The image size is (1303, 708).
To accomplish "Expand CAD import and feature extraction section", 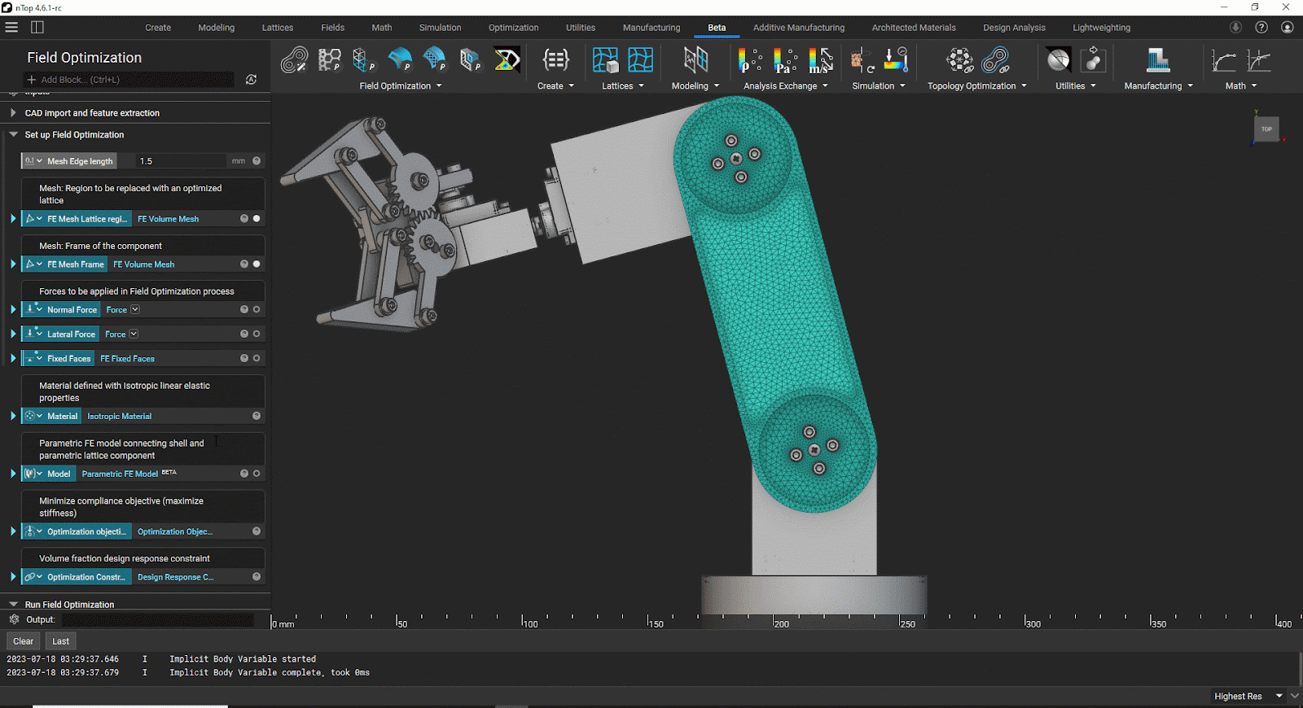I will (13, 113).
